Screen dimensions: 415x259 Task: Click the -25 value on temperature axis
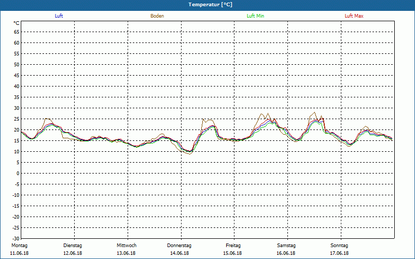coord(16,228)
